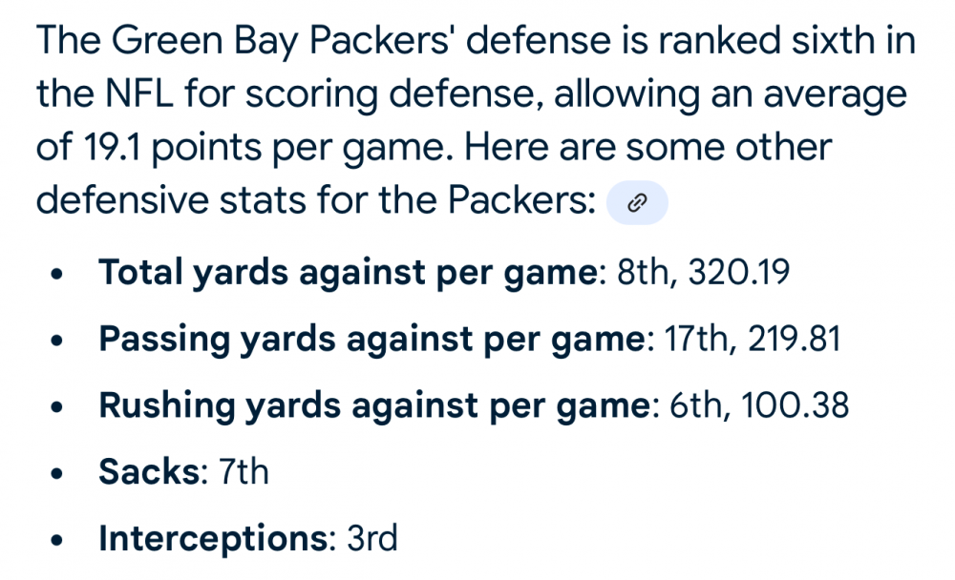Click the bullet before Total yards

click(59, 276)
